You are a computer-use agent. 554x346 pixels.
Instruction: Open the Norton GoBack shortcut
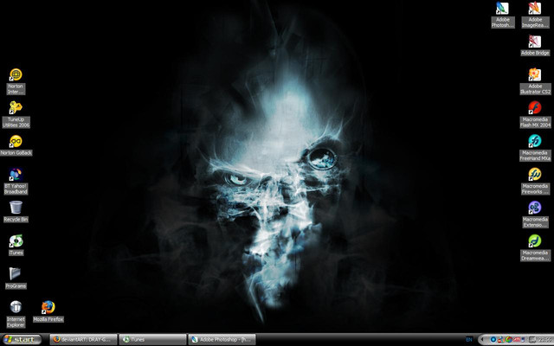pyautogui.click(x=16, y=145)
